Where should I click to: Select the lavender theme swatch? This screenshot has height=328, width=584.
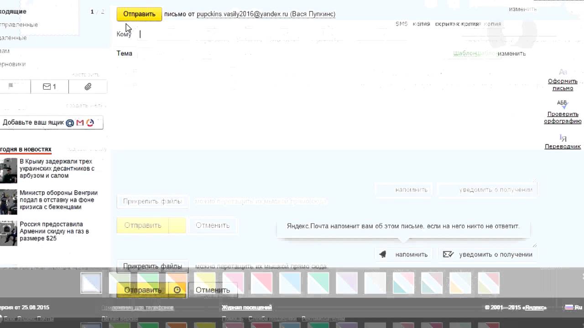tap(347, 283)
